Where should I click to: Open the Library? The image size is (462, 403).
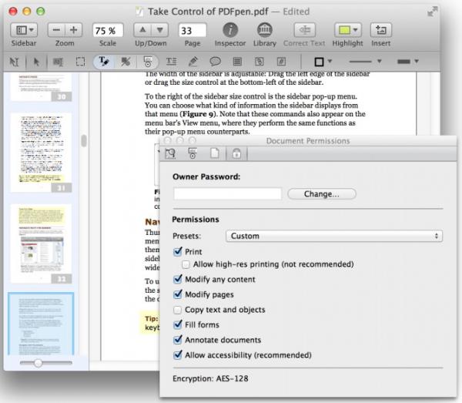[x=265, y=30]
